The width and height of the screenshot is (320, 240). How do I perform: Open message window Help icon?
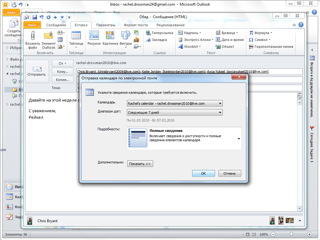point(301,25)
